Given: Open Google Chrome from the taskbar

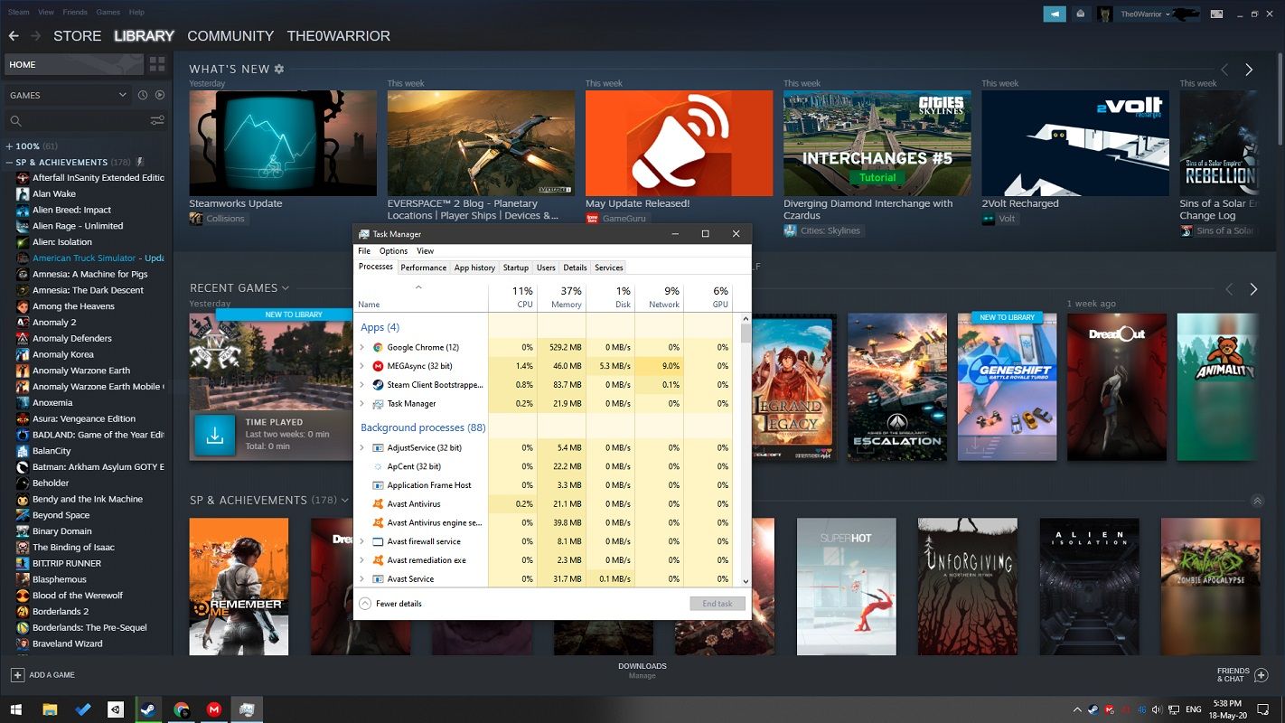Looking at the screenshot, I should 182,710.
